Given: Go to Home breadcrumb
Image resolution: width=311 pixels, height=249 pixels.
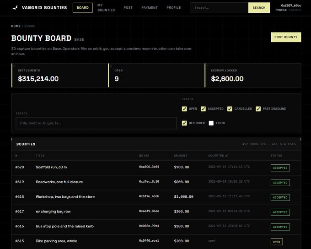Looking at the screenshot, I should 16,26.
